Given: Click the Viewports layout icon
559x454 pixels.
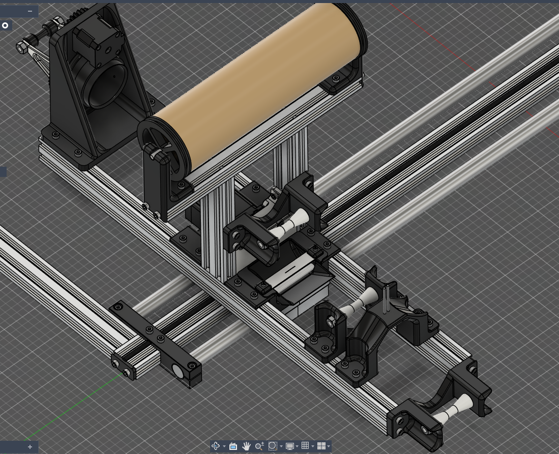Looking at the screenshot, I should pyautogui.click(x=321, y=446).
